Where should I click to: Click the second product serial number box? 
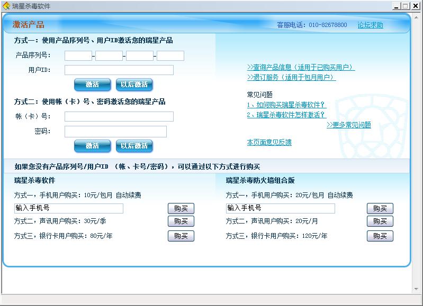tap(109, 56)
